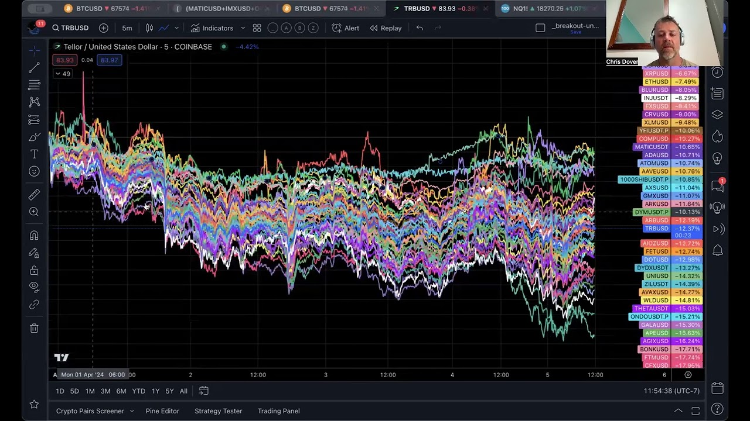Start Bar Replay mode
The image size is (750, 421).
coord(386,28)
